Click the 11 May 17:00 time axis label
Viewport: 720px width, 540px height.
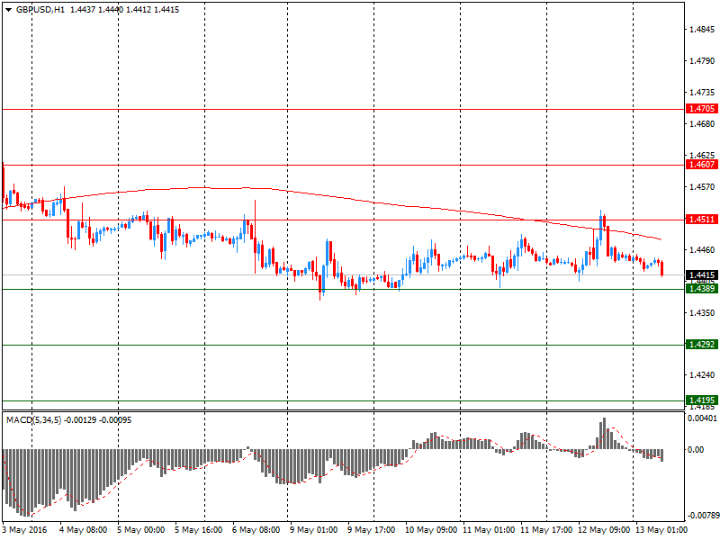coord(546,530)
